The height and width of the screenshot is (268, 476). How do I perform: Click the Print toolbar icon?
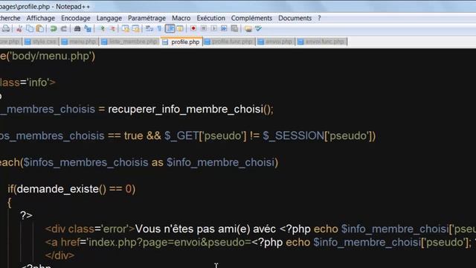[5, 28]
